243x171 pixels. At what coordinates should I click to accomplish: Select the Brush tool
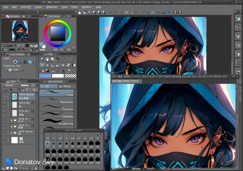[x=53, y=65]
